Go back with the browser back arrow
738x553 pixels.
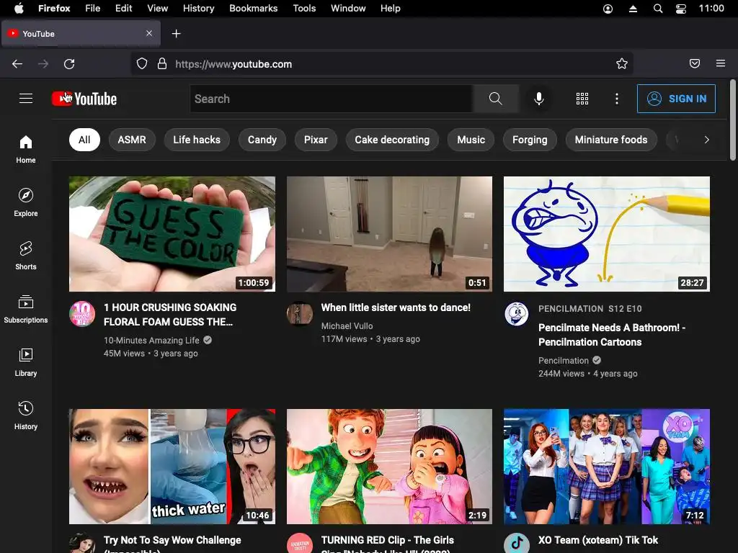point(17,64)
